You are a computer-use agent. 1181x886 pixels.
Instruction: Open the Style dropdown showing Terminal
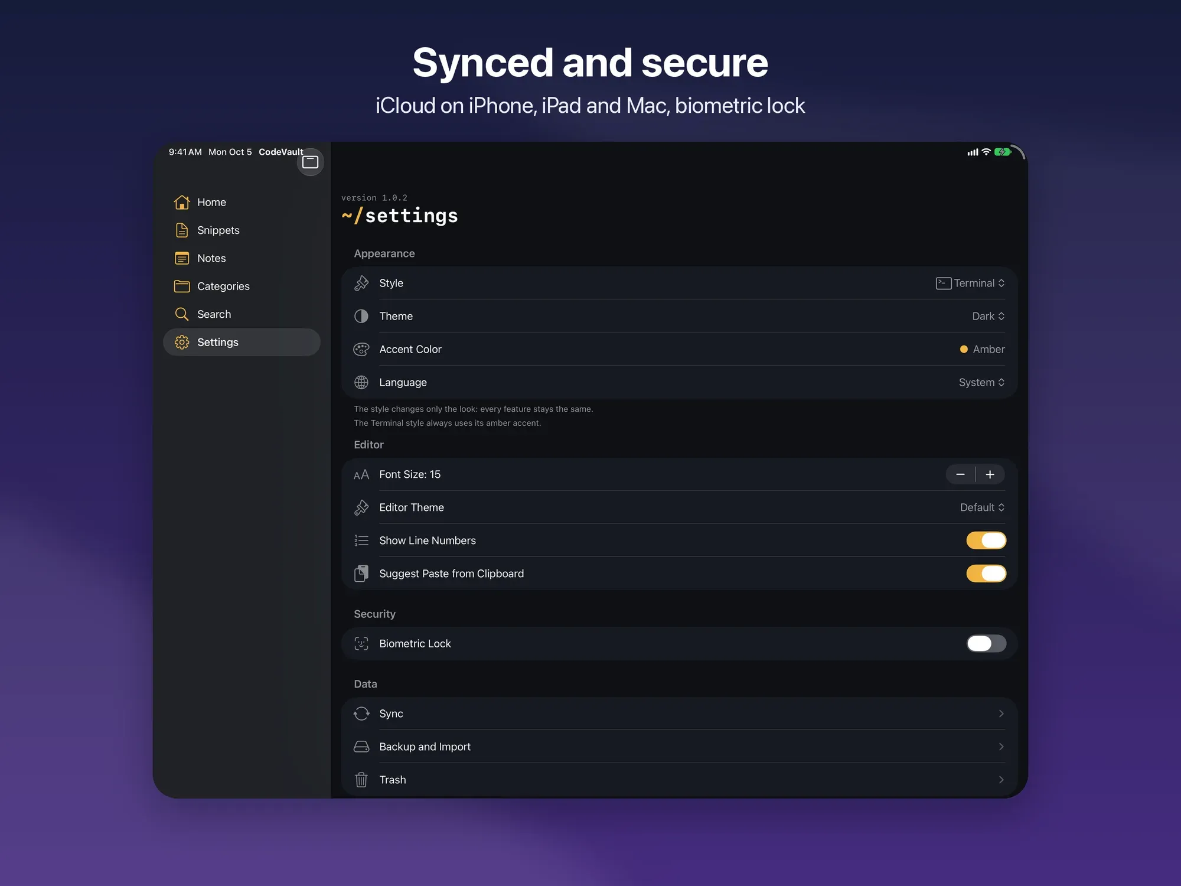[x=970, y=284]
